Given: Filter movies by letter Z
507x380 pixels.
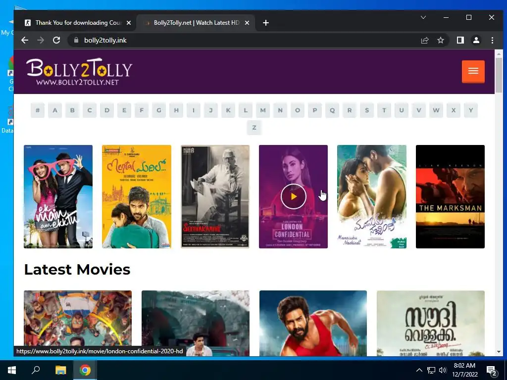Looking at the screenshot, I should click(x=254, y=128).
